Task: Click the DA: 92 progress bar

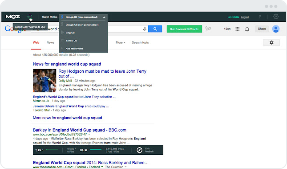Action: point(96,150)
